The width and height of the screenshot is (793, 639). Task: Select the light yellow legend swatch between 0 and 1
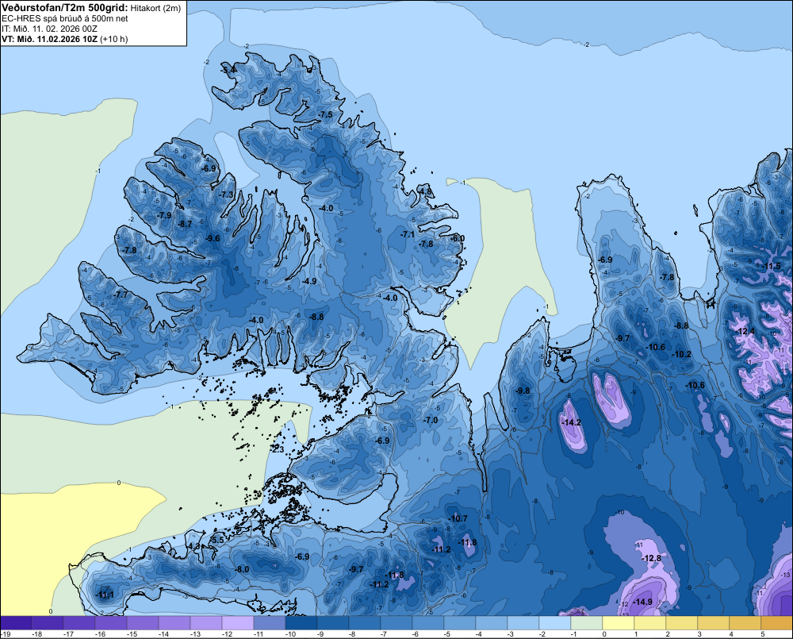[x=619, y=623]
